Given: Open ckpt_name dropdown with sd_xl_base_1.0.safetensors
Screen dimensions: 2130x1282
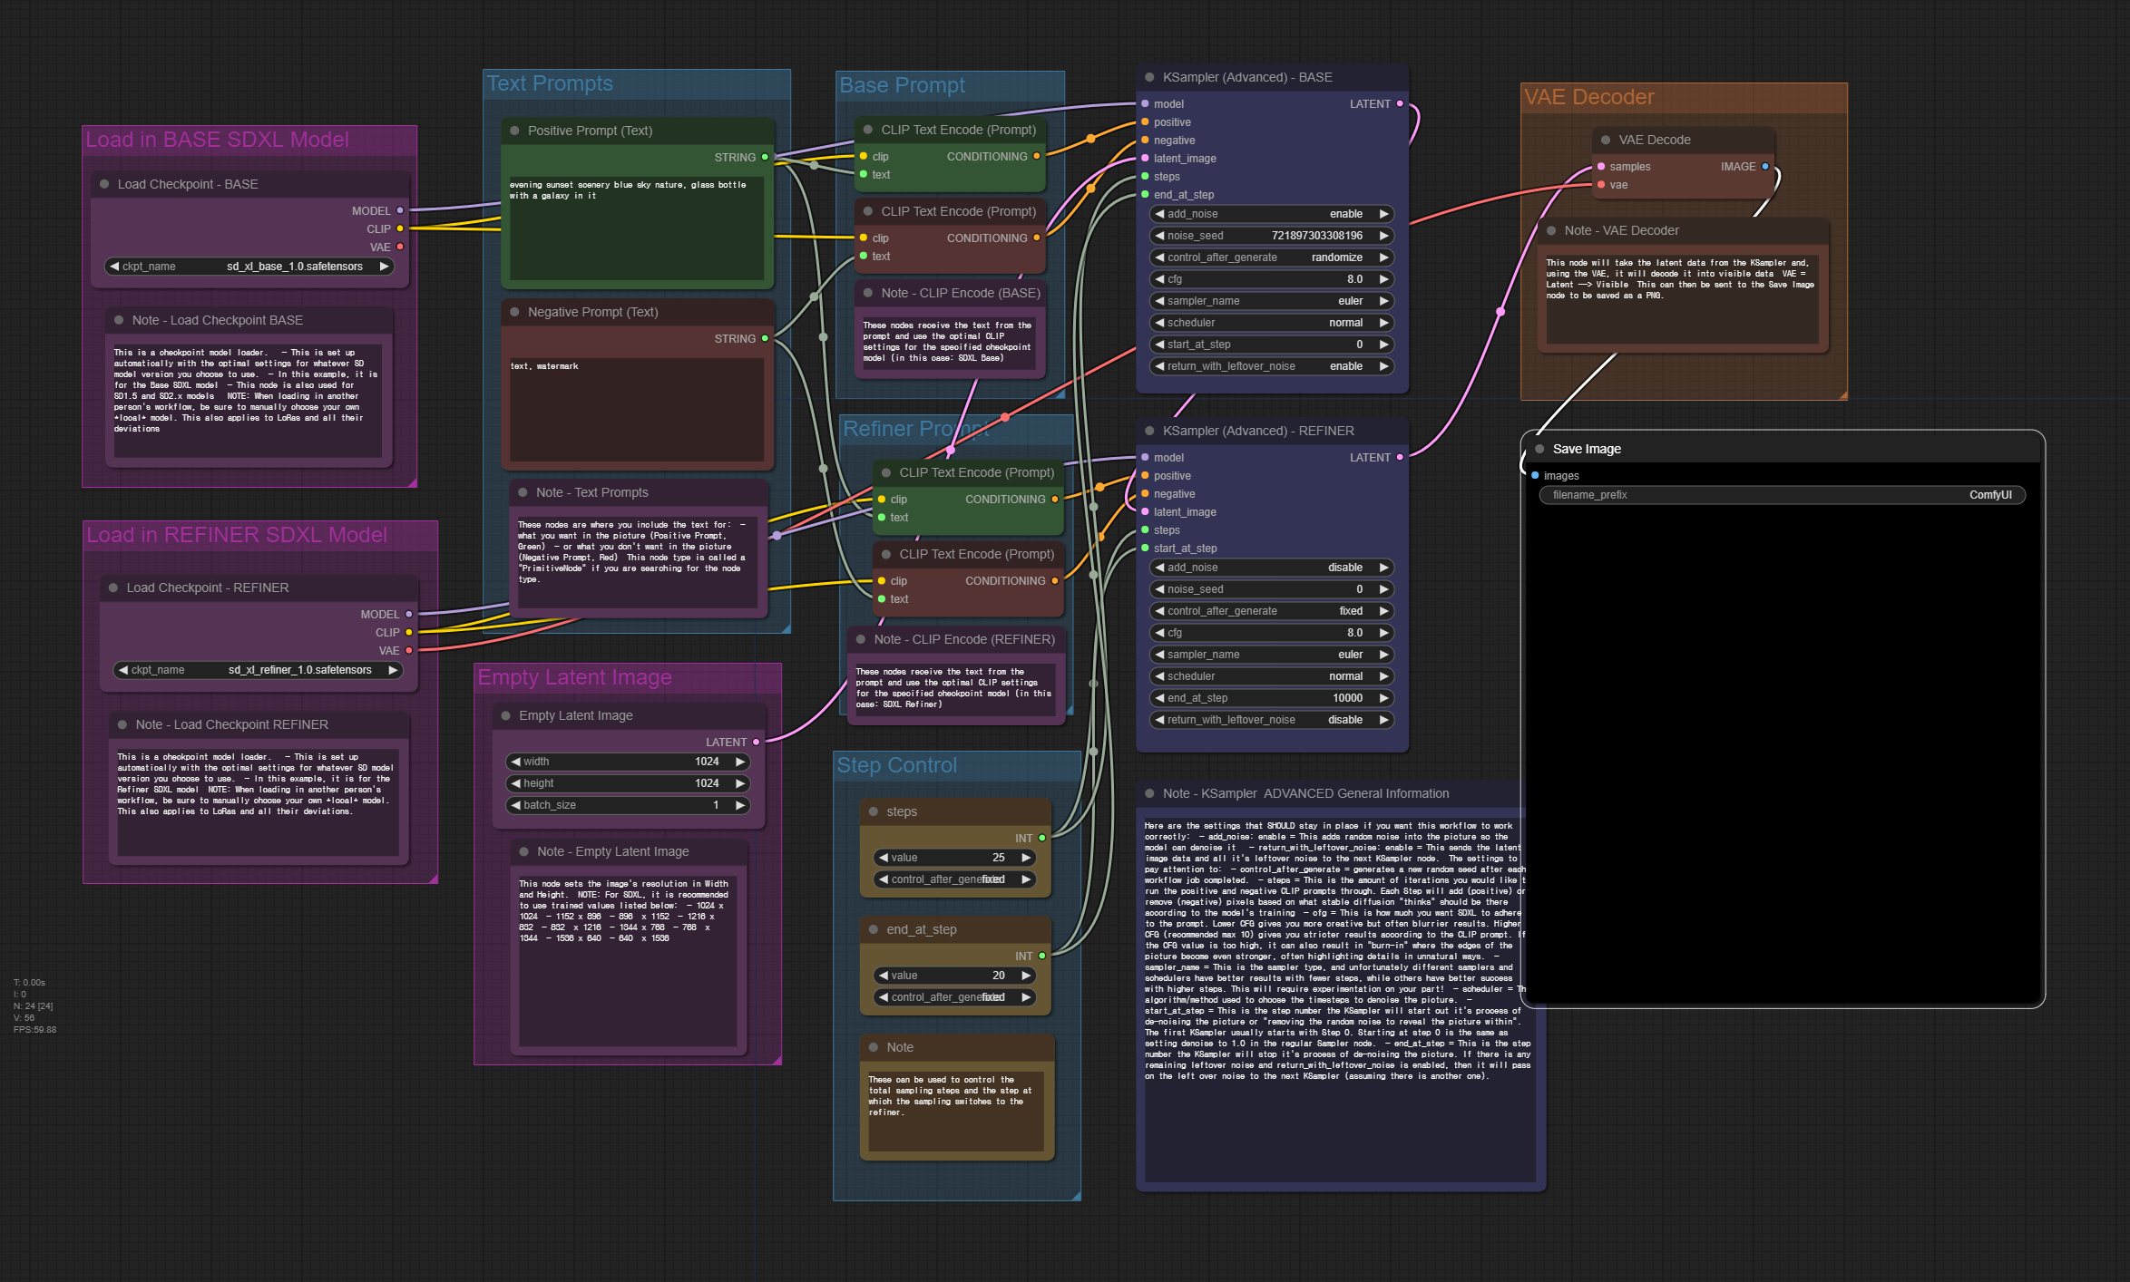Looking at the screenshot, I should [249, 267].
